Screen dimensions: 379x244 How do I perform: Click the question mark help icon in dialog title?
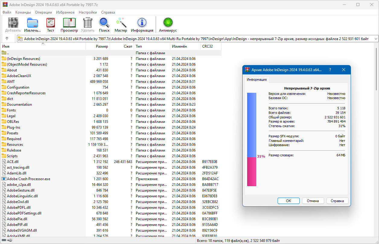pos(330,70)
